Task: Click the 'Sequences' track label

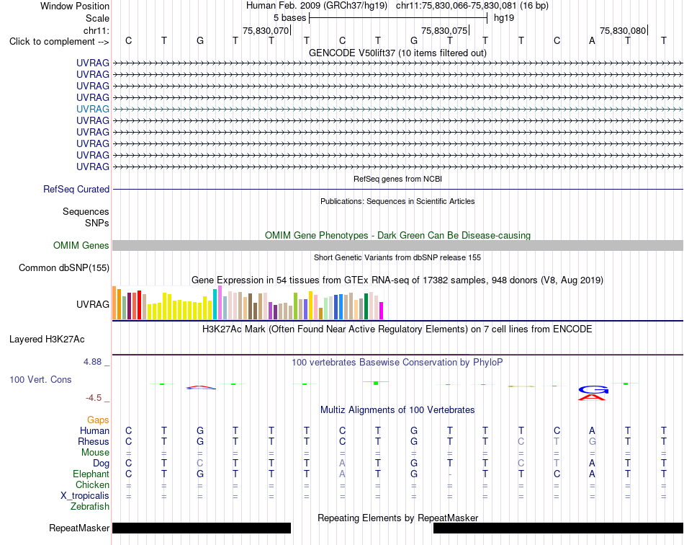Action: 86,212
